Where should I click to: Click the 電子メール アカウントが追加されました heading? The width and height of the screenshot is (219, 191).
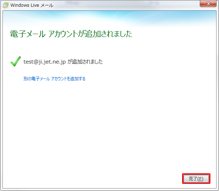[x=71, y=34]
